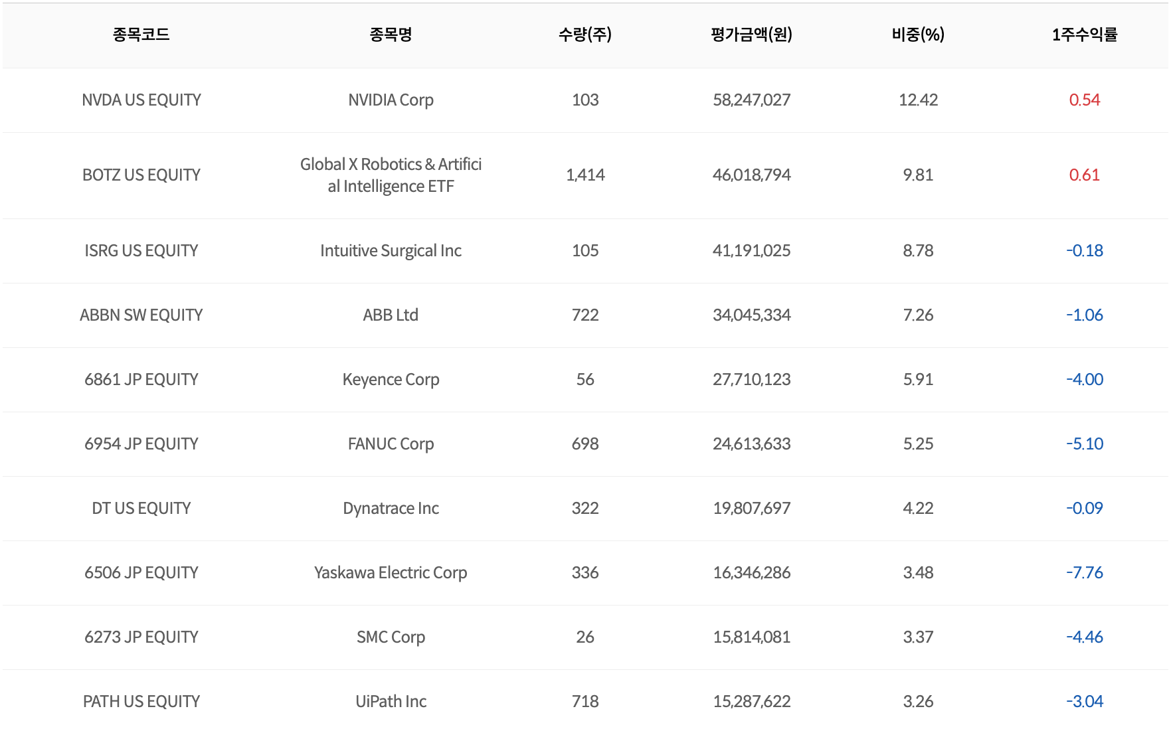Click the 1주수익률 column header
The image size is (1169, 733).
coord(1085,35)
